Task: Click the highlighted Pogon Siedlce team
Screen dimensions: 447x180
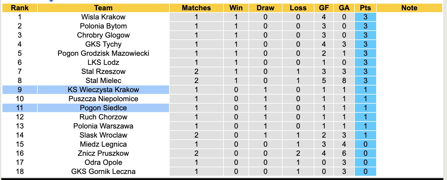Action: coord(103,108)
